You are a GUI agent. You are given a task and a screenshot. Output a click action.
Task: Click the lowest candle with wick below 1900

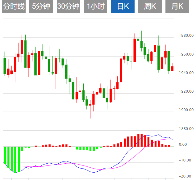click(x=90, y=109)
